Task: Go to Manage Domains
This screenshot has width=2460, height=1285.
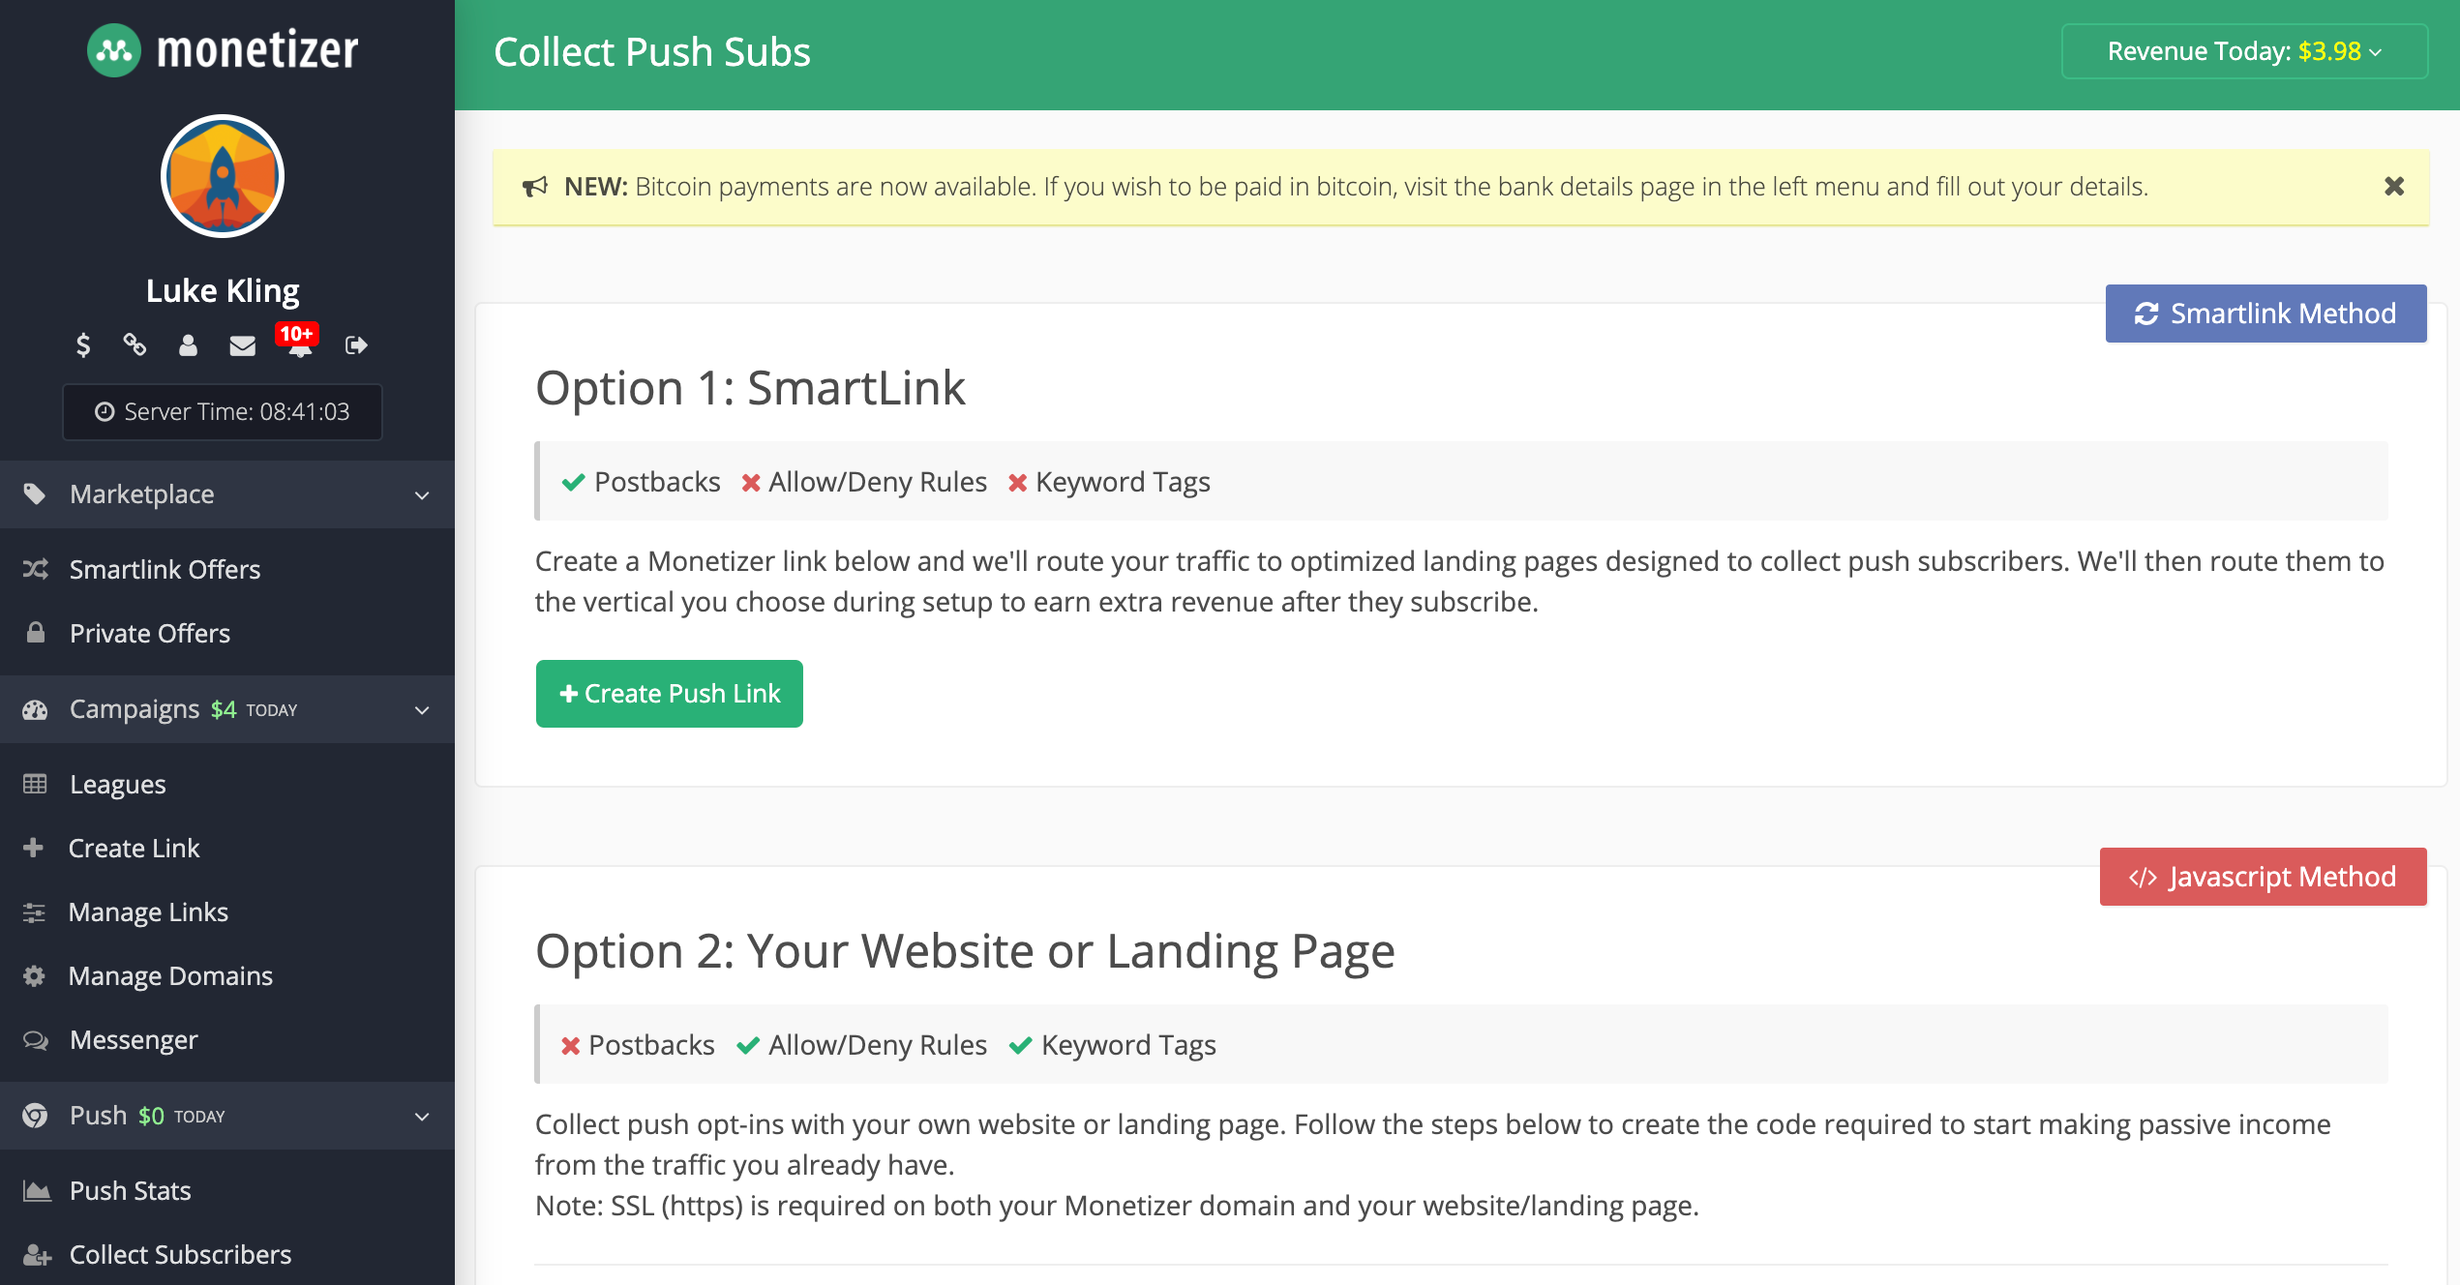Action: pyautogui.click(x=170, y=975)
